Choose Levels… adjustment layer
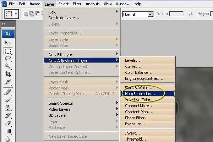The width and height of the screenshot is (213, 142). point(147,60)
